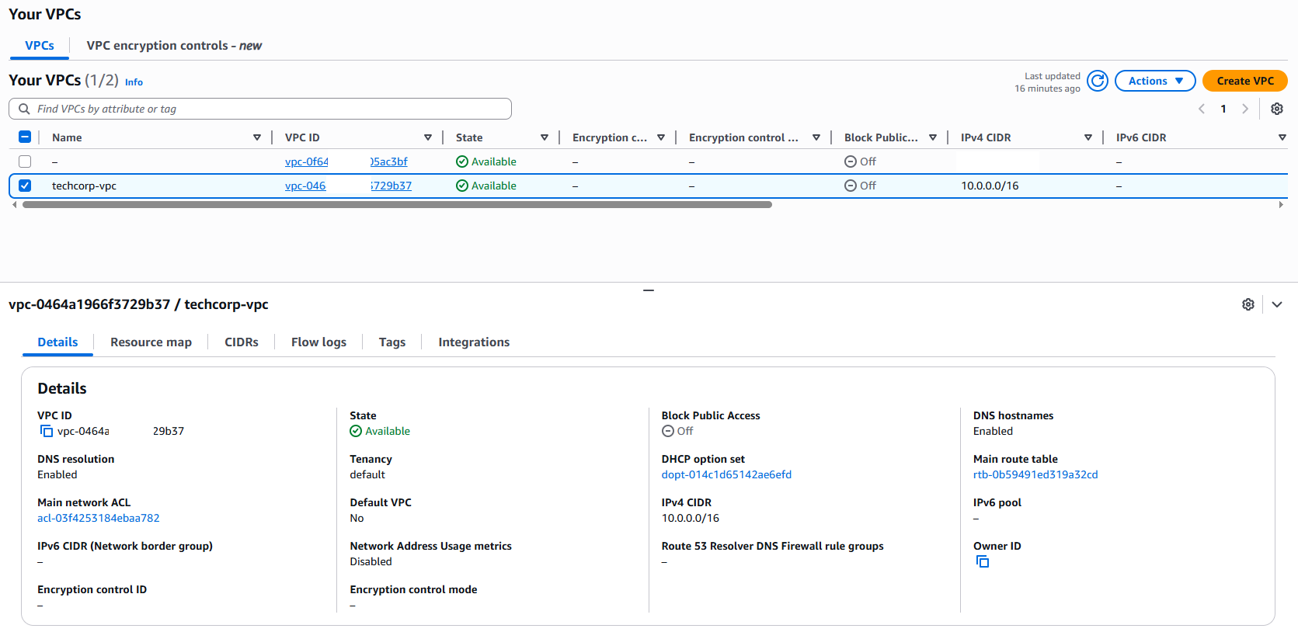Click the refresh VPC list icon
1298x639 pixels.
[x=1097, y=81]
